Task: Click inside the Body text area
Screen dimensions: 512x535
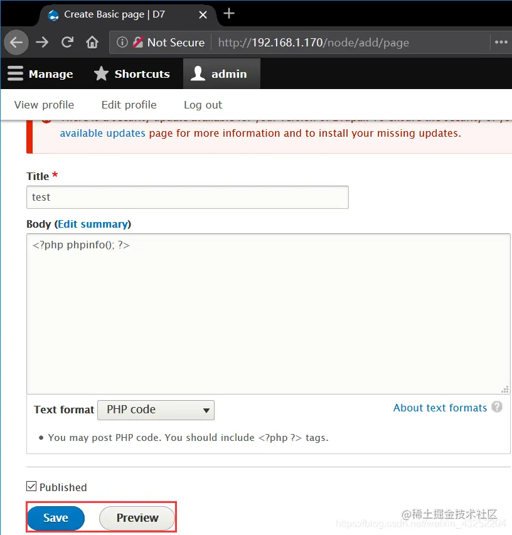Action: click(x=269, y=314)
